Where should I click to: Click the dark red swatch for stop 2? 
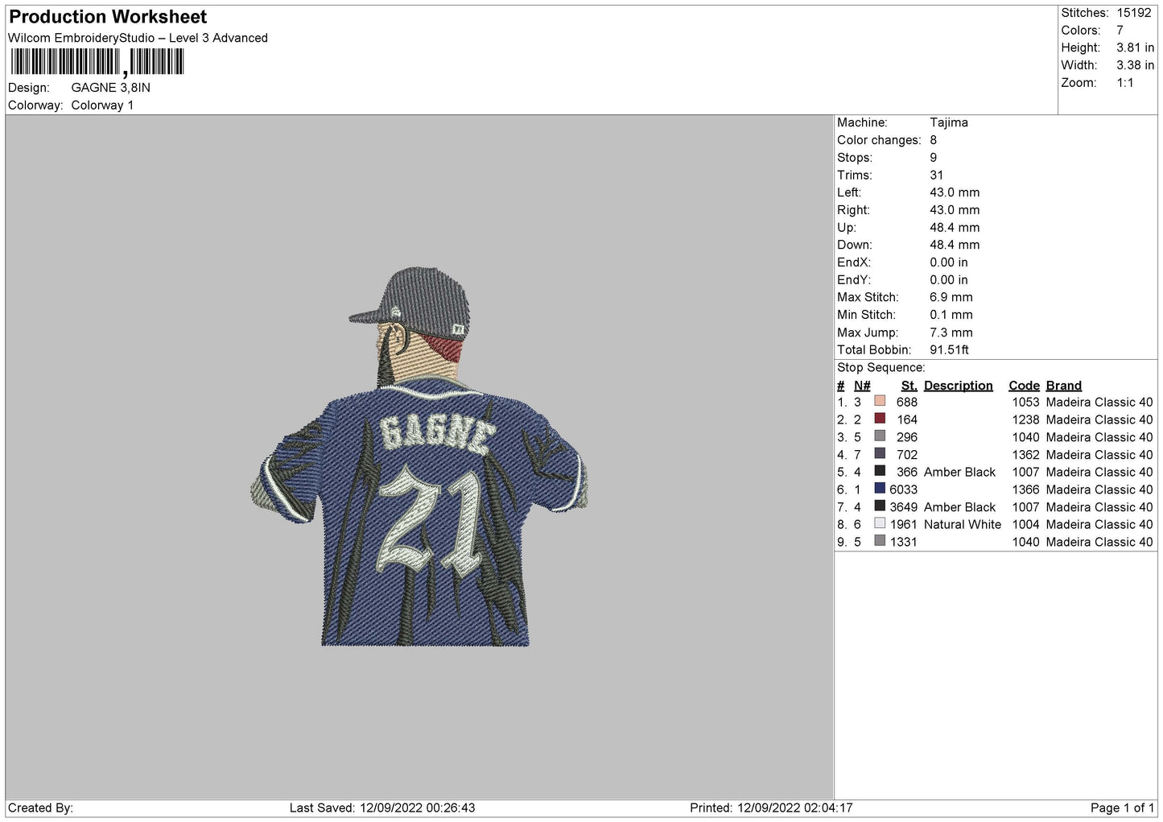click(x=880, y=419)
